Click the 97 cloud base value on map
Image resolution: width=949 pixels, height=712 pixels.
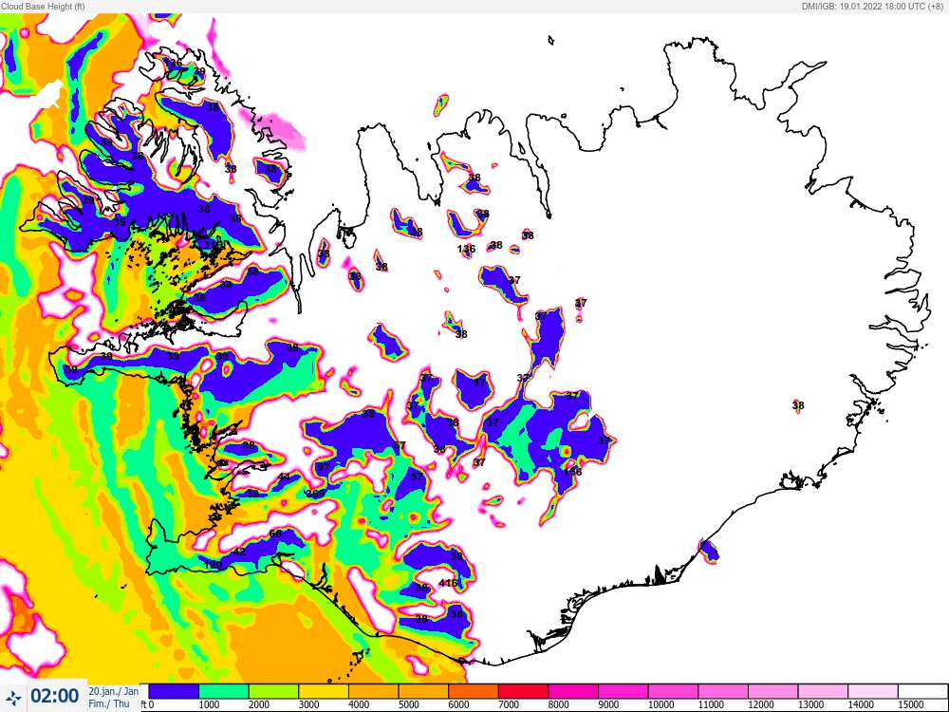point(324,467)
